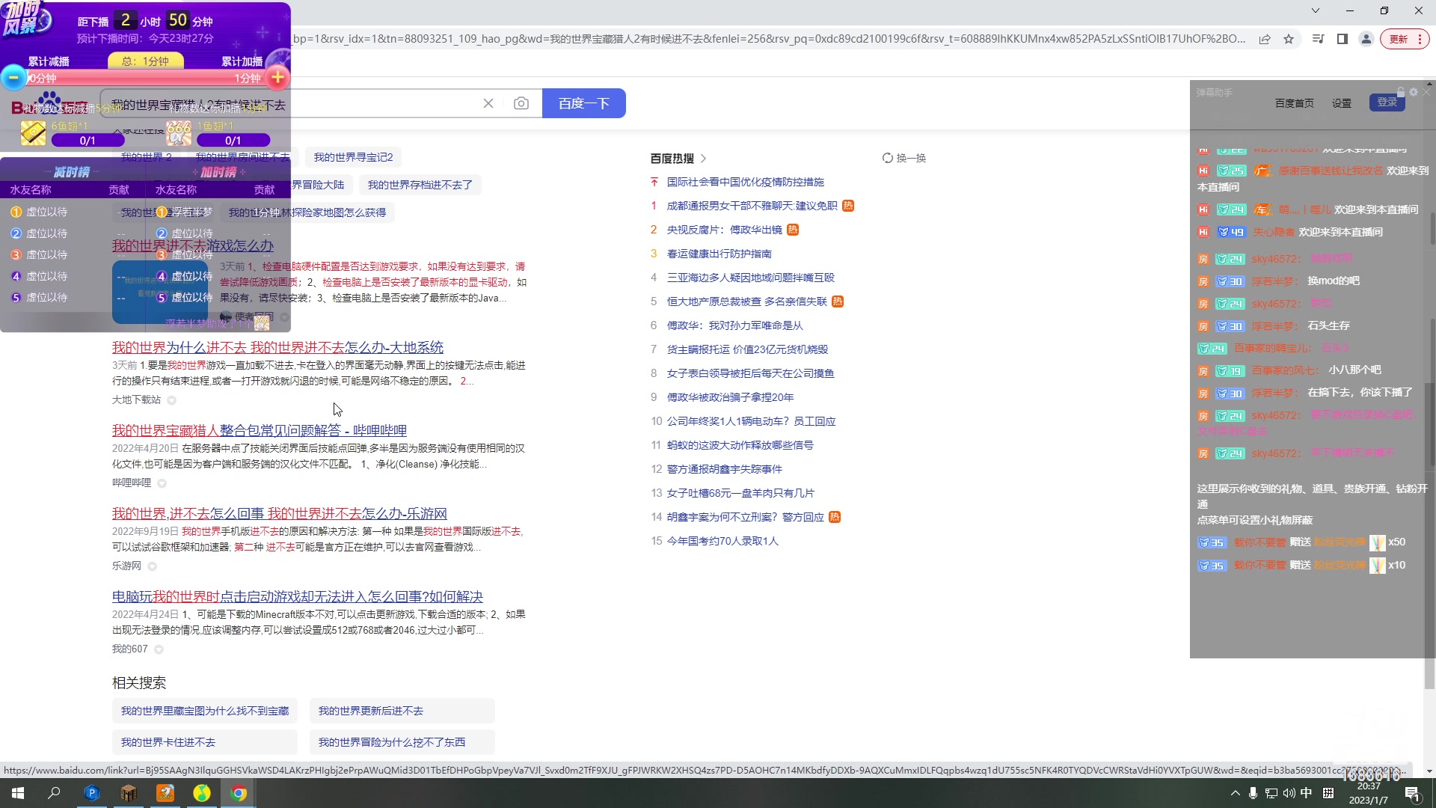The height and width of the screenshot is (808, 1436).
Task: Open hot search 三亚海边多人疑因地域问题拌嘴互殴
Action: point(751,278)
